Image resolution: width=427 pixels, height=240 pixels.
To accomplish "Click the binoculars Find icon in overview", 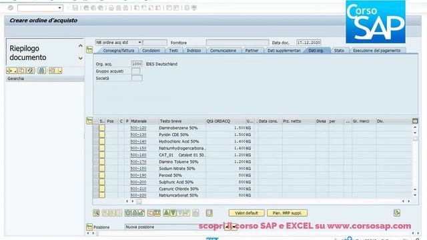I will [x=41, y=71].
